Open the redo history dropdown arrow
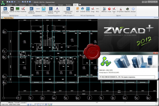Screen dimensions: 159x106 coord(21,2)
